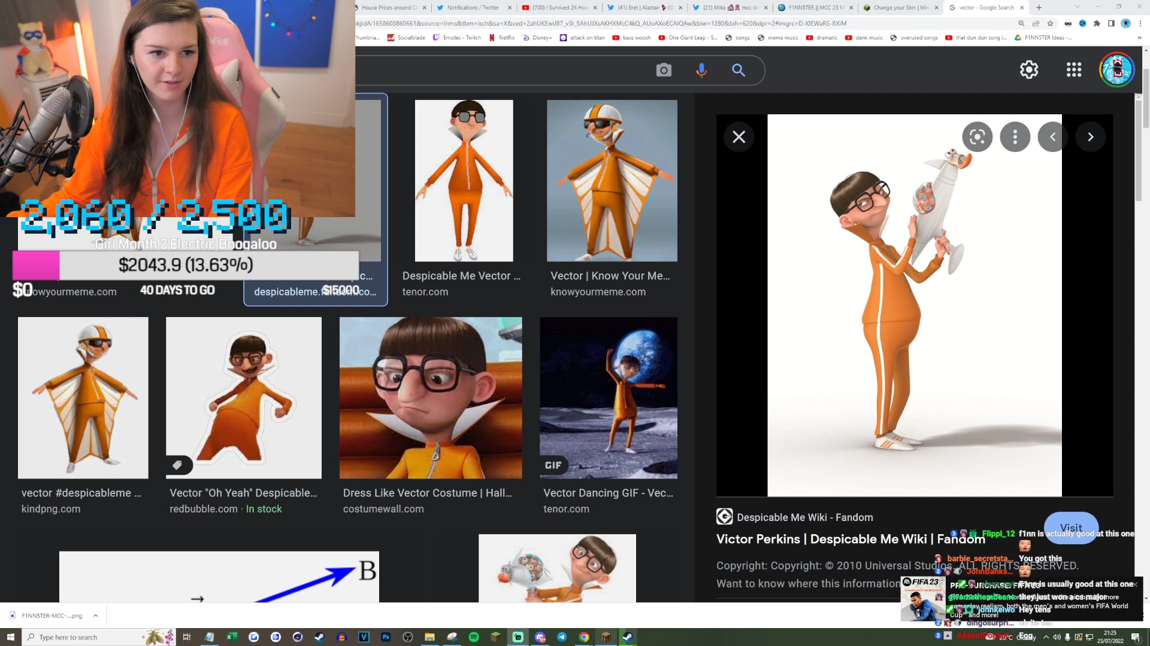This screenshot has height=646, width=1150.
Task: Show hidden system tray icons
Action: 1046,637
